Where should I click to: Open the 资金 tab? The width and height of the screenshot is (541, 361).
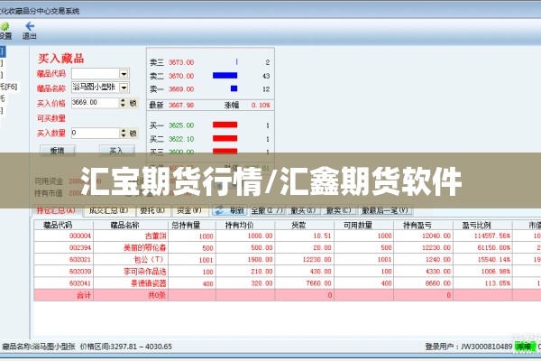tap(189, 210)
